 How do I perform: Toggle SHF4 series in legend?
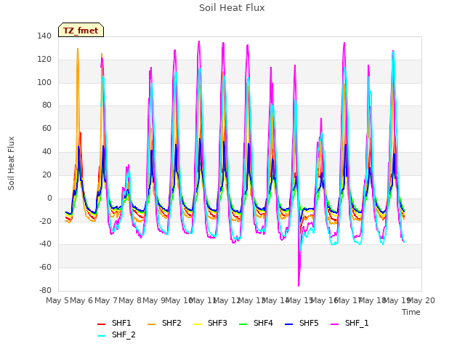(x=256, y=323)
